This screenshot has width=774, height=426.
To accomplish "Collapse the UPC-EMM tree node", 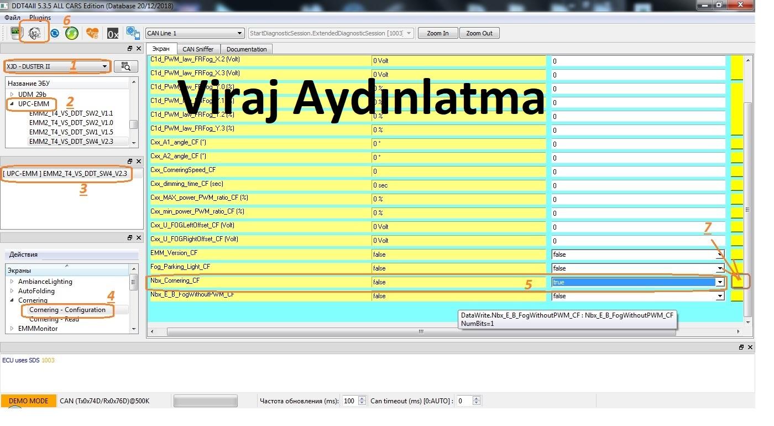I will pos(12,104).
